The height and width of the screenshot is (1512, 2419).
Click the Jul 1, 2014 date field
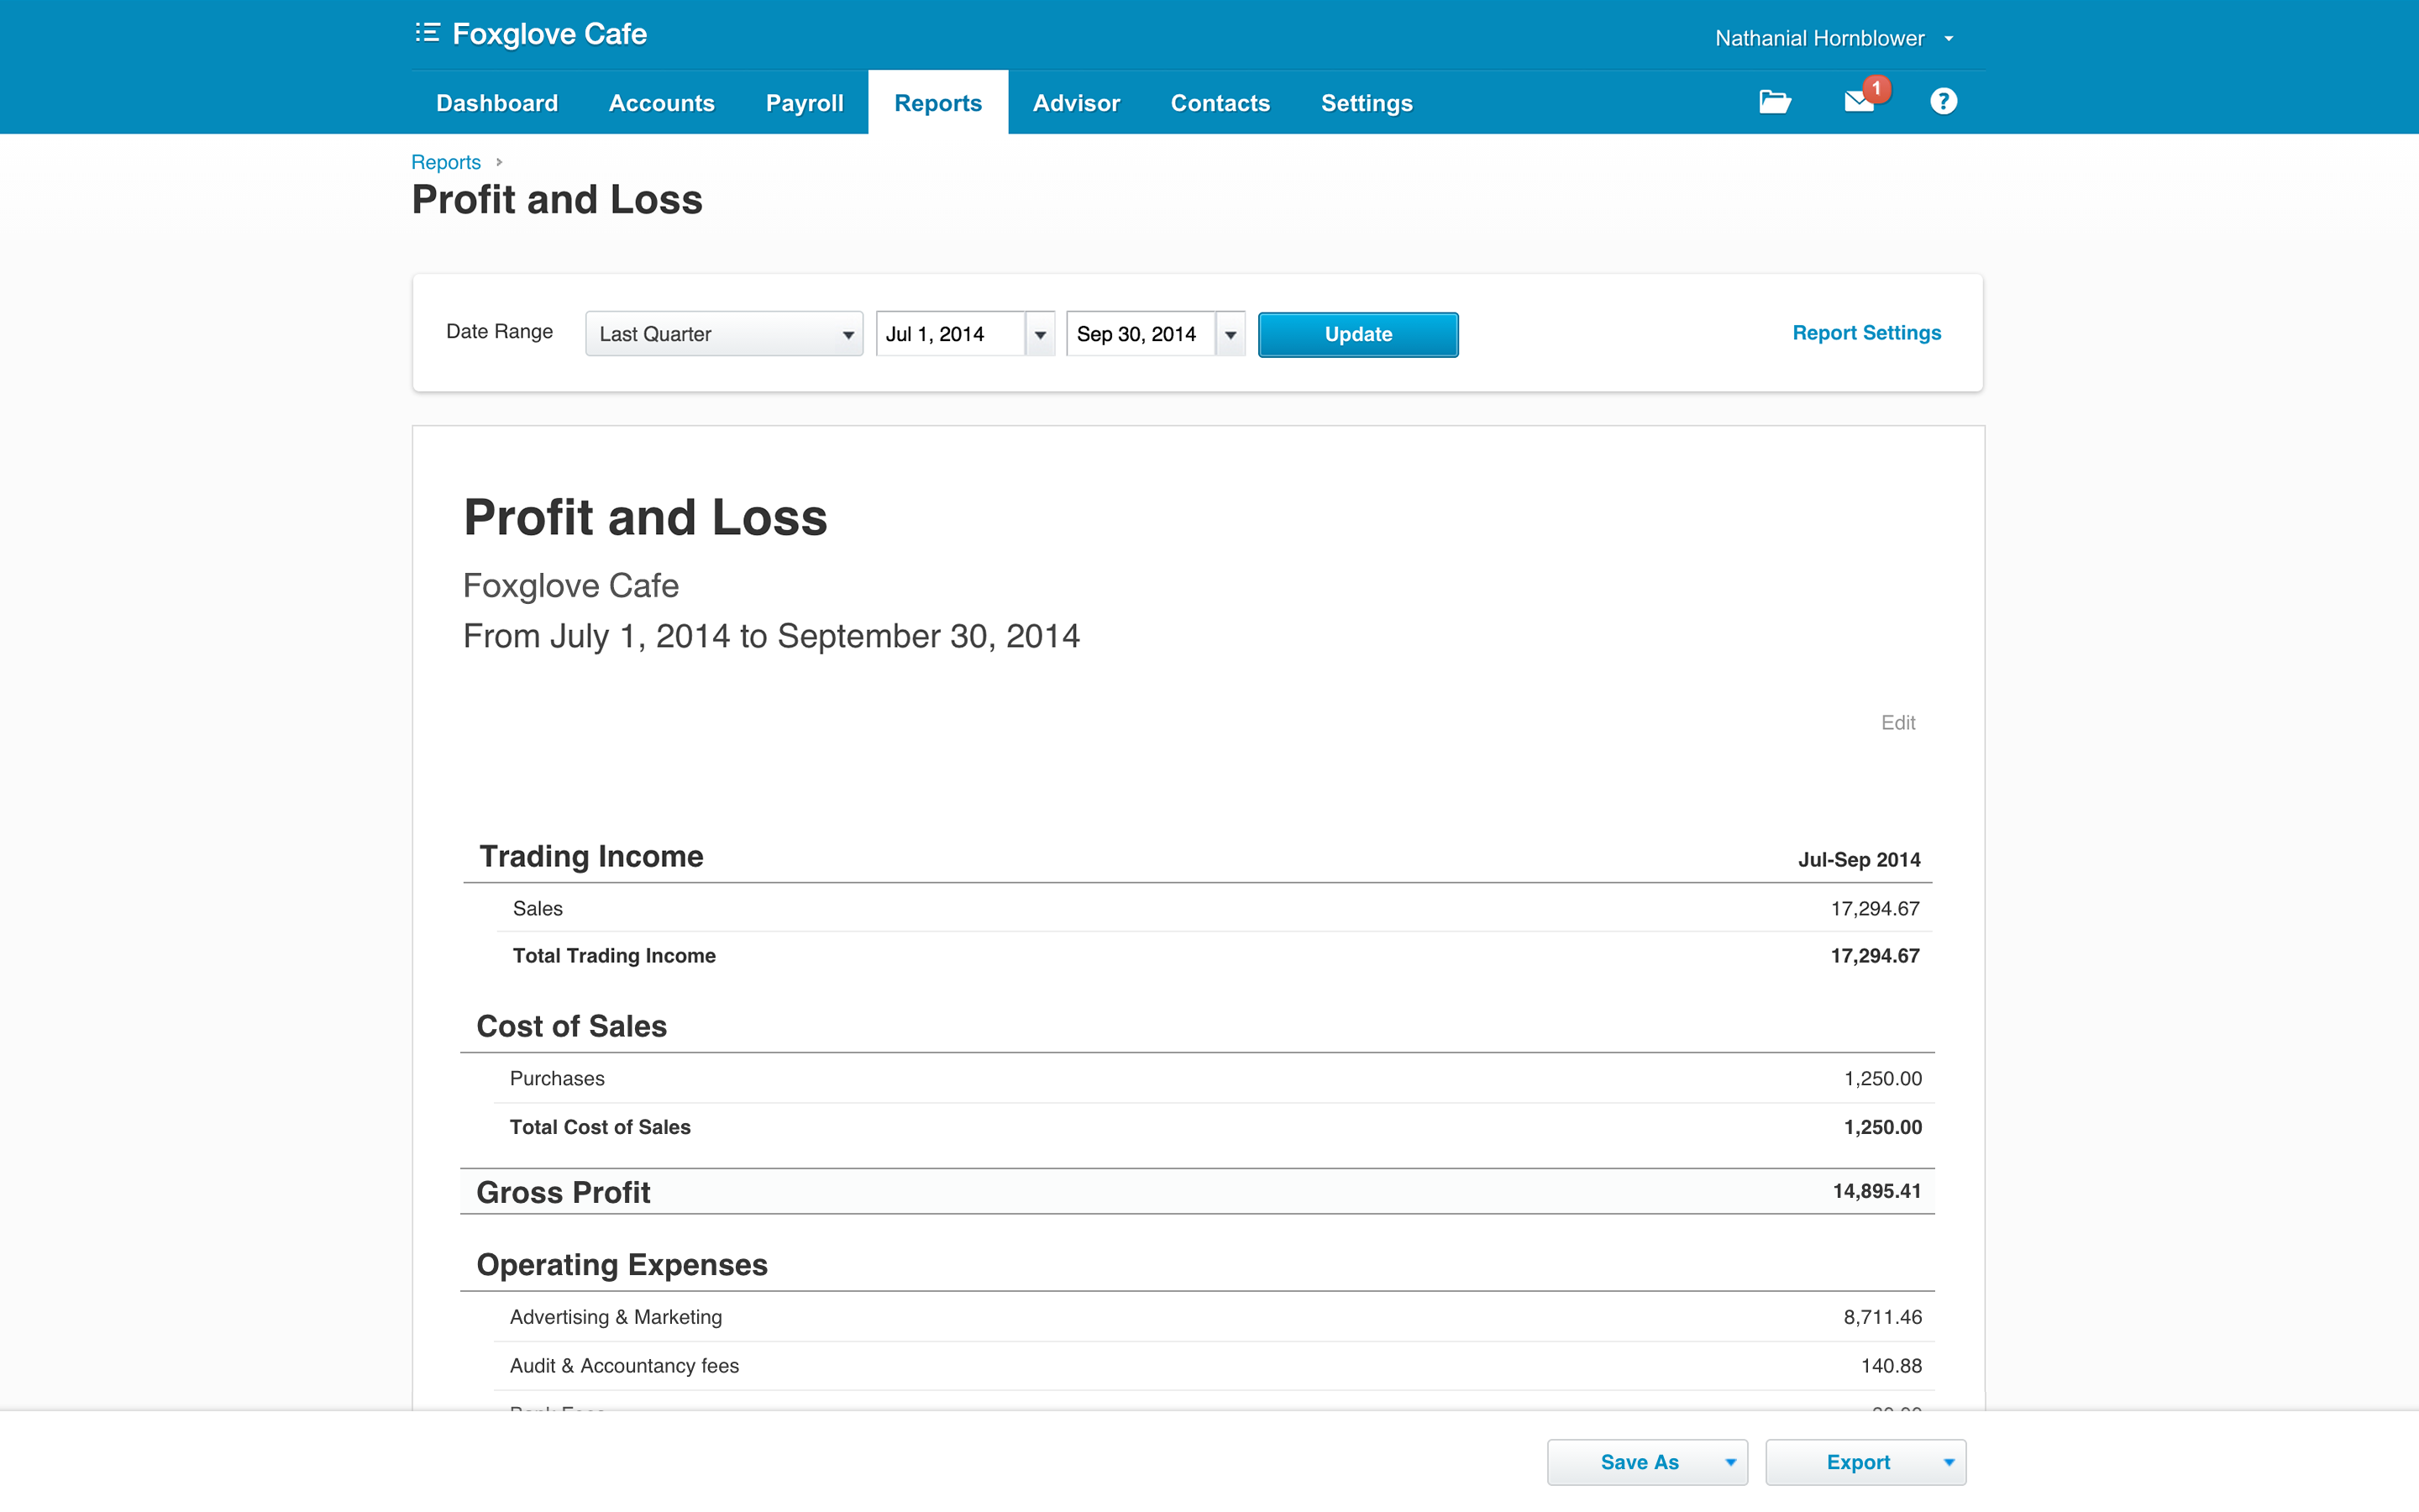pos(950,334)
